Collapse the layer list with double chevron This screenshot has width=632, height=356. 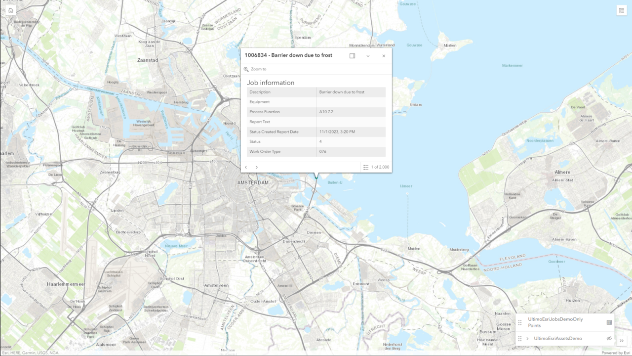[622, 341]
